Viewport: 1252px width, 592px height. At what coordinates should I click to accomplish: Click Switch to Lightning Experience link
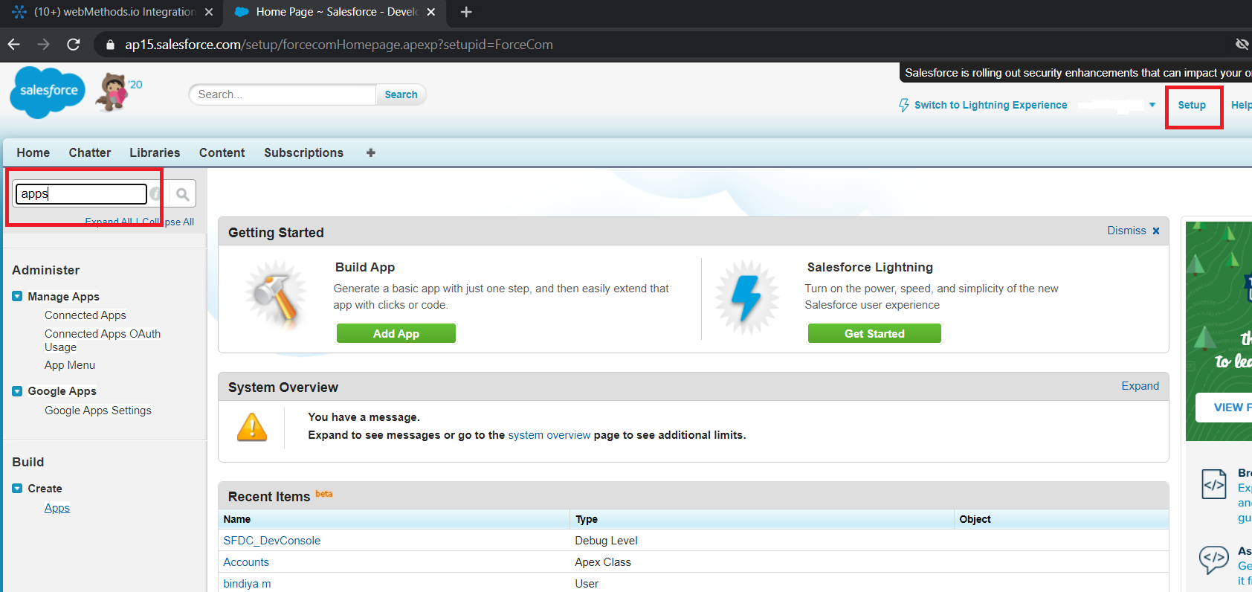coord(990,105)
